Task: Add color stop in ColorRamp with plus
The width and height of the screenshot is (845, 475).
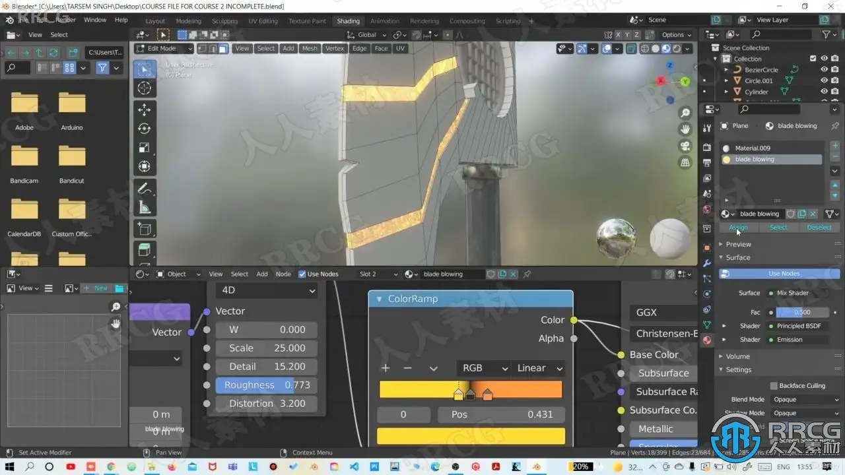Action: pyautogui.click(x=386, y=368)
